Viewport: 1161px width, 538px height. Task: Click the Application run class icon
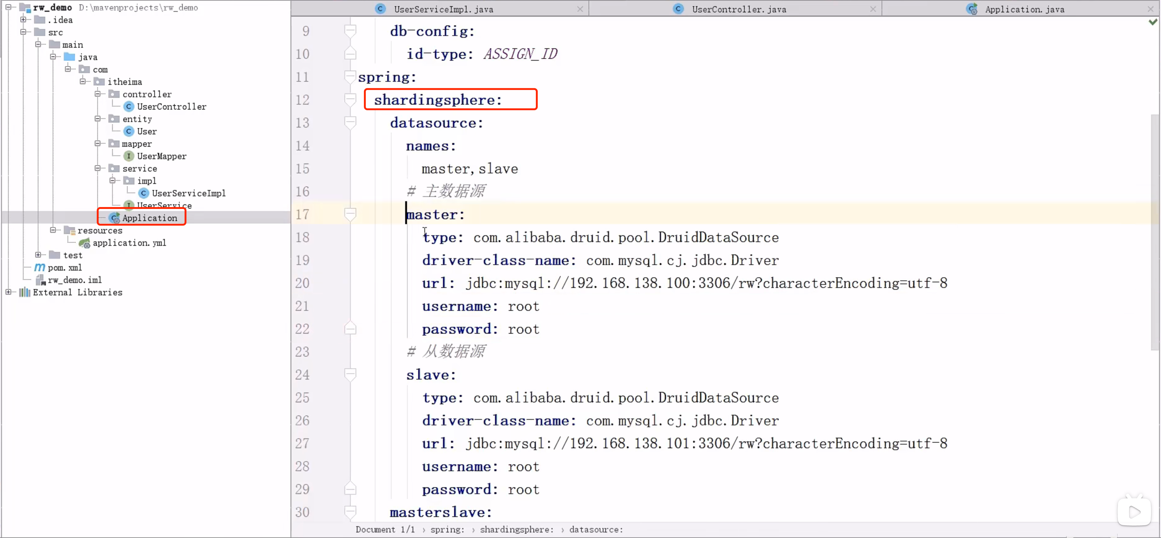[x=115, y=218]
